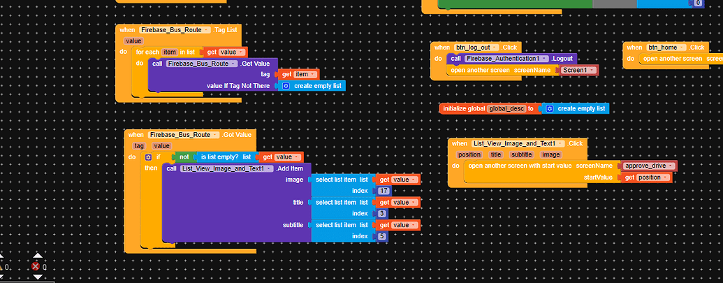The image size is (723, 283).
Task: Open gear mutator on the if block
Action: pos(149,157)
